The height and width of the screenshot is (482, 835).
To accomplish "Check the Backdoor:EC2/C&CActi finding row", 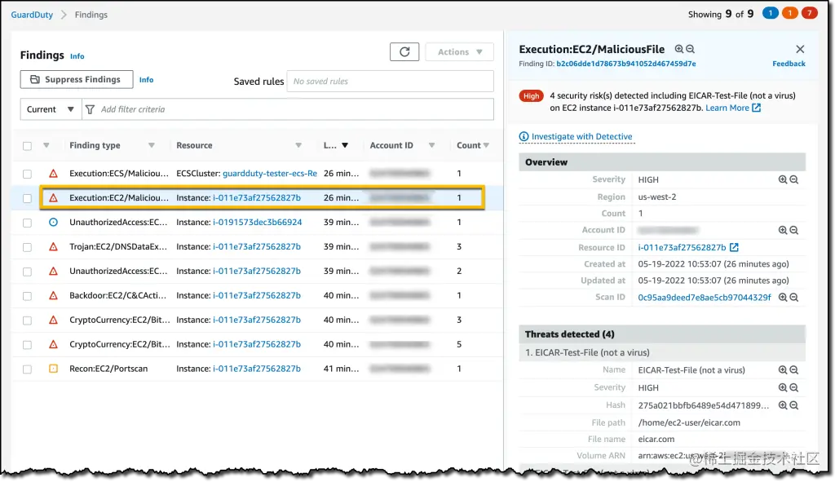I will coord(27,296).
